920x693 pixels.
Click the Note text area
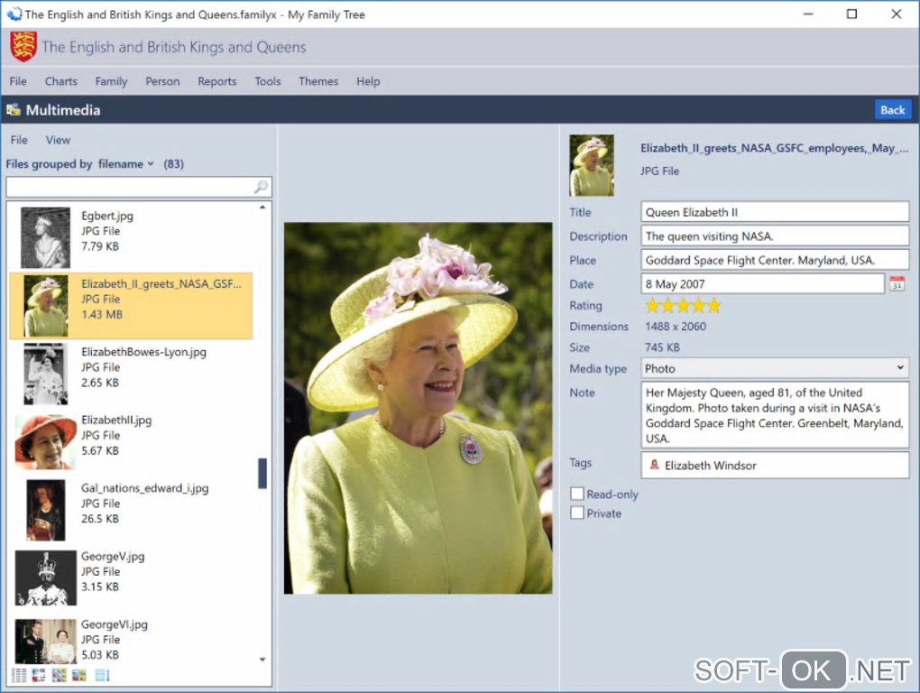775,415
